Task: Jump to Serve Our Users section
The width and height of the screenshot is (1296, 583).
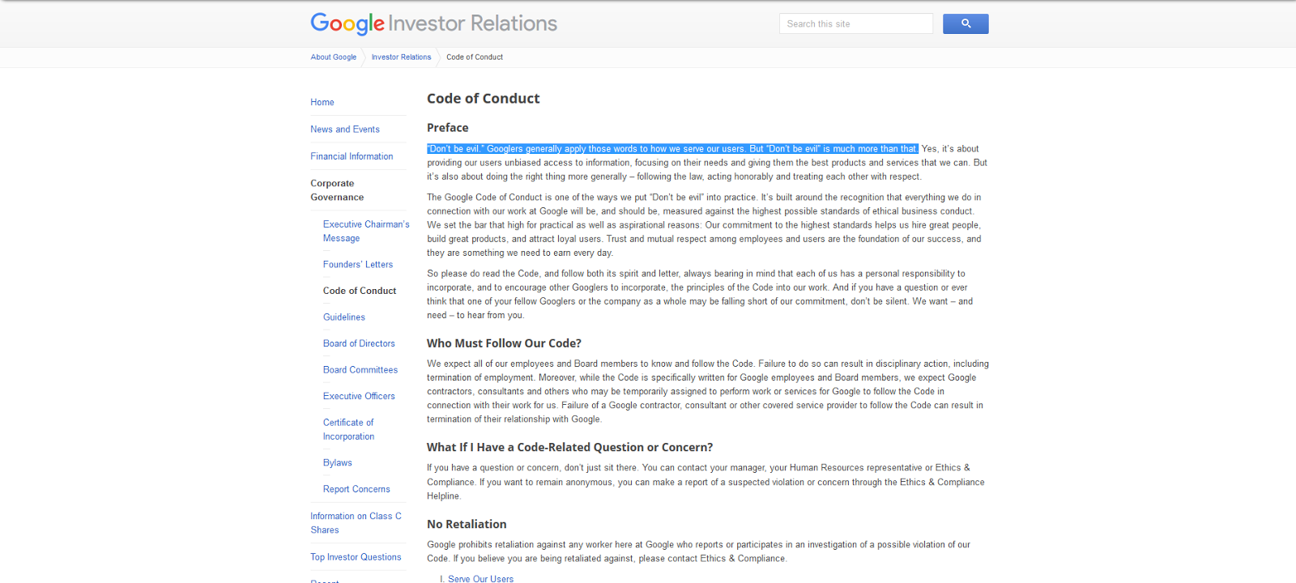Action: (x=480, y=578)
